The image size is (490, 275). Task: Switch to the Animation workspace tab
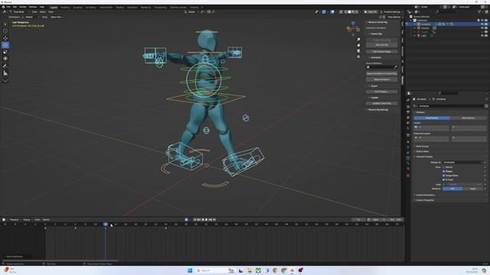coord(132,7)
